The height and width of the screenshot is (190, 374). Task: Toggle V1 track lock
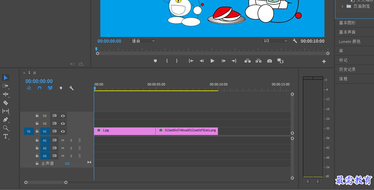pos(37,131)
